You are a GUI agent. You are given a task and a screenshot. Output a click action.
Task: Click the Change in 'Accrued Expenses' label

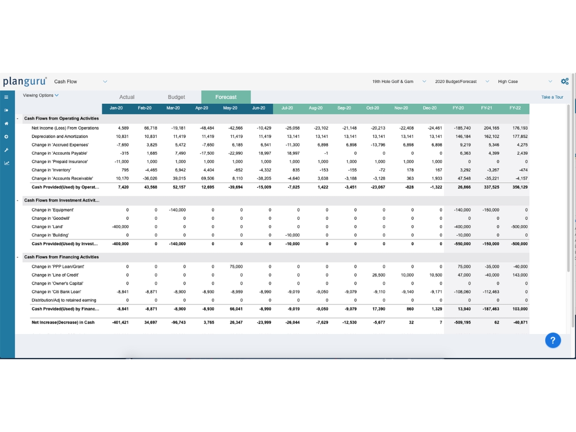60,145
